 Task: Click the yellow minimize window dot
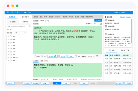click(x=13, y=6)
